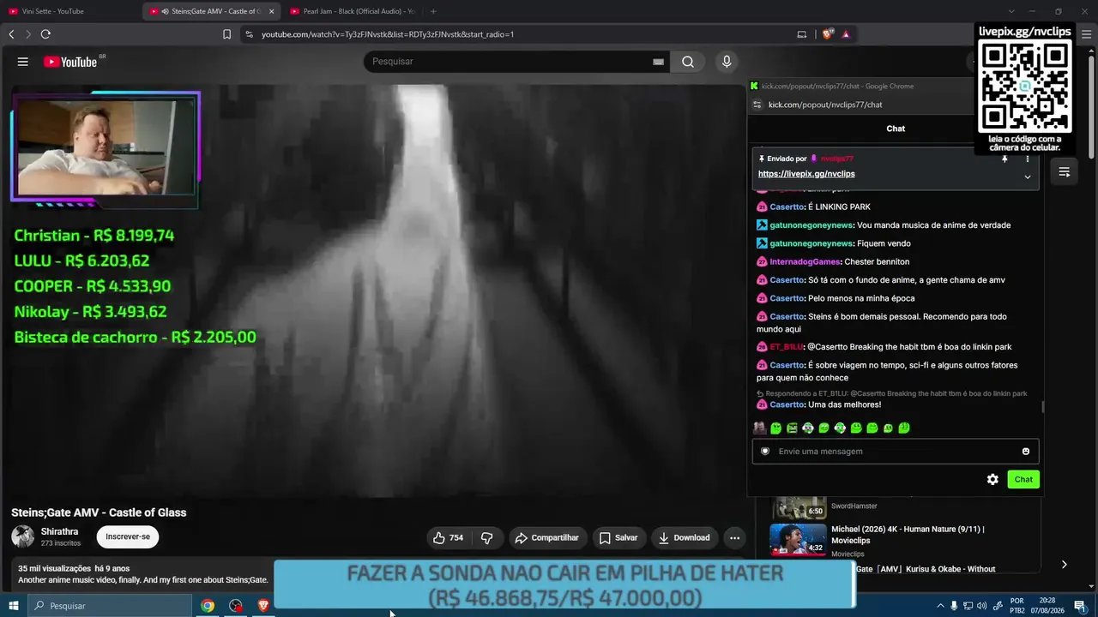Image resolution: width=1098 pixels, height=617 pixels.
Task: Open the site info icon in address bar
Action: point(249,34)
